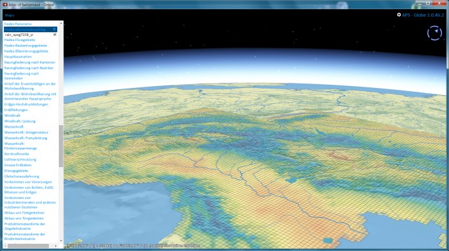Screen dimensions: 449x251
Task: Select the Lichtverschmutzung entry
Action: [20, 159]
